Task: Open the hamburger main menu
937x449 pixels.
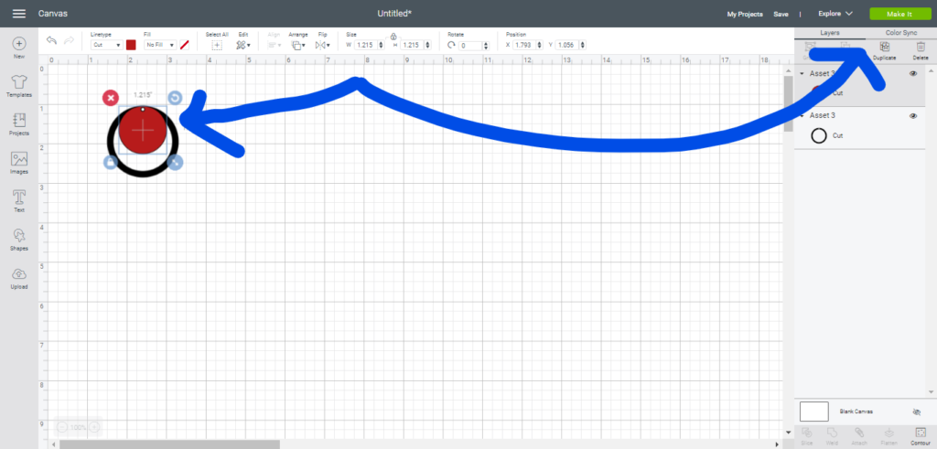Action: pyautogui.click(x=18, y=14)
